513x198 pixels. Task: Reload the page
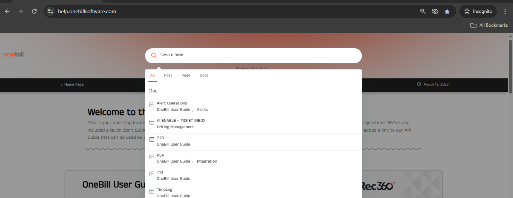(34, 11)
